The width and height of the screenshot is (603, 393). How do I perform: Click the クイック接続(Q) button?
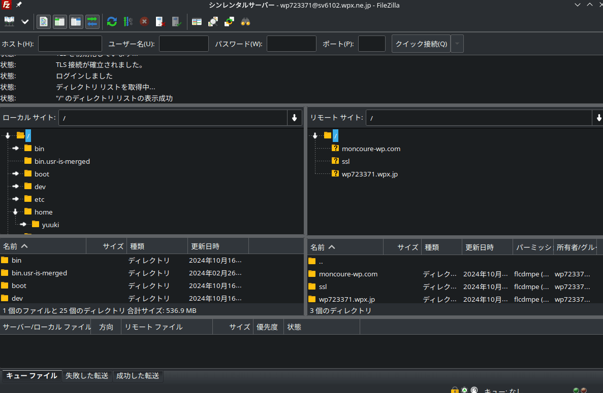coord(421,44)
